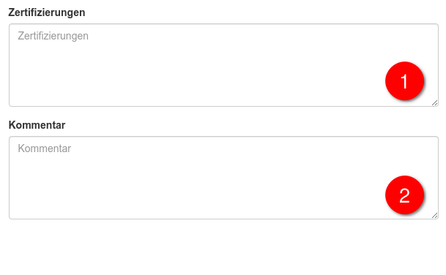Viewport: 446px width, 275px height.
Task: Click empty area left of badge 2
Action: pyautogui.click(x=199, y=195)
